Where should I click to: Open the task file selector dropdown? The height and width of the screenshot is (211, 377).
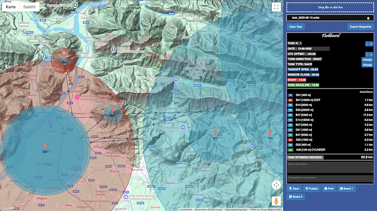coord(330,18)
